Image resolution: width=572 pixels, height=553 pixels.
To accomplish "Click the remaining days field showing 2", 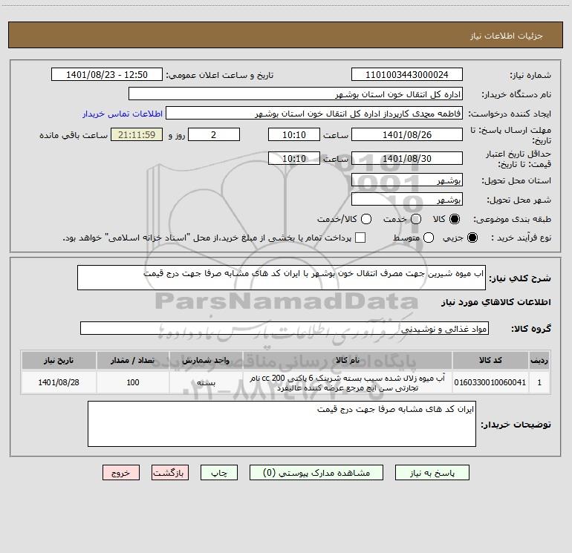I will coord(214,134).
